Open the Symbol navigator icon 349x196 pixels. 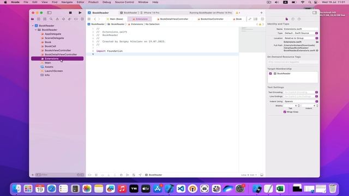tap(45, 19)
